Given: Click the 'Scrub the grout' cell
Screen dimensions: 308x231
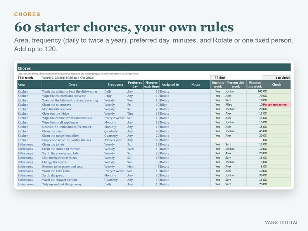Looking at the screenshot, I should (x=73, y=176).
